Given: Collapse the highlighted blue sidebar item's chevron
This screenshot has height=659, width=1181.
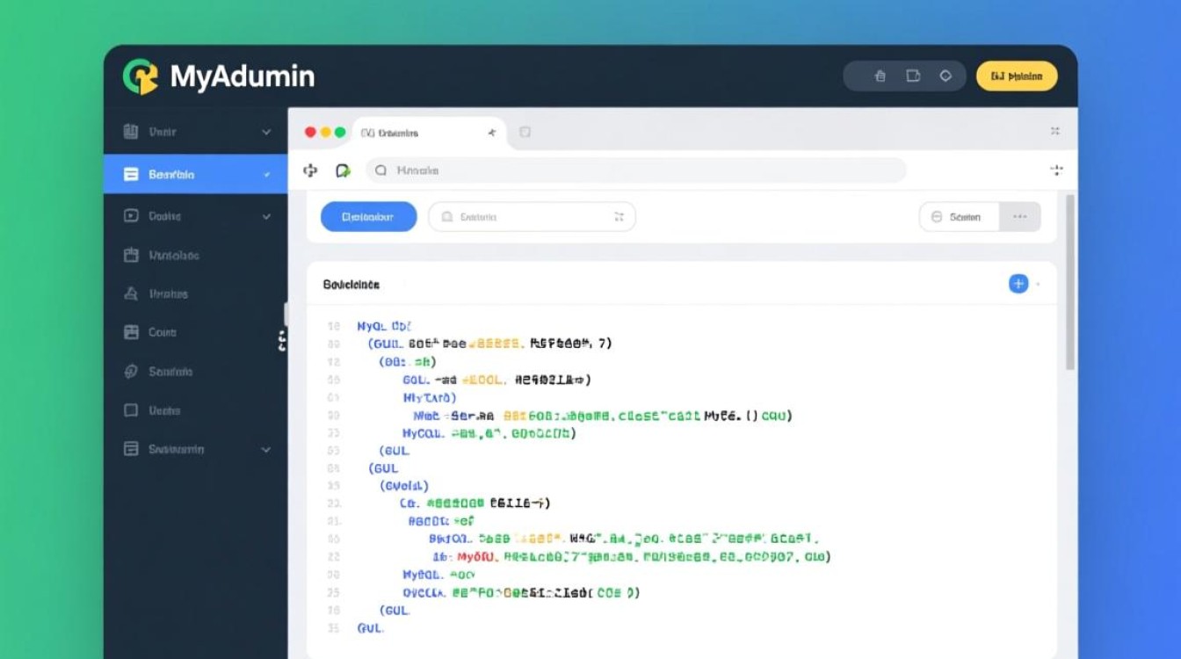Looking at the screenshot, I should click(266, 175).
